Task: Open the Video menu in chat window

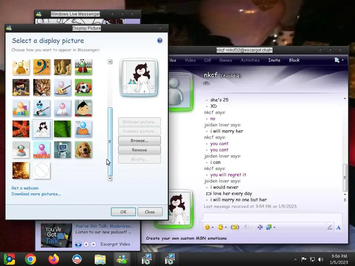Action: tap(190, 60)
